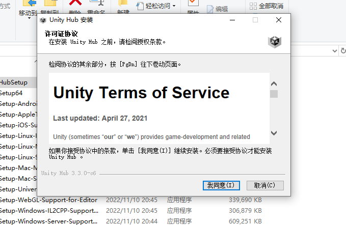Click the Last updated: April 27, 2021 text
Viewport: 346px width, 225px height.
[x=100, y=118]
